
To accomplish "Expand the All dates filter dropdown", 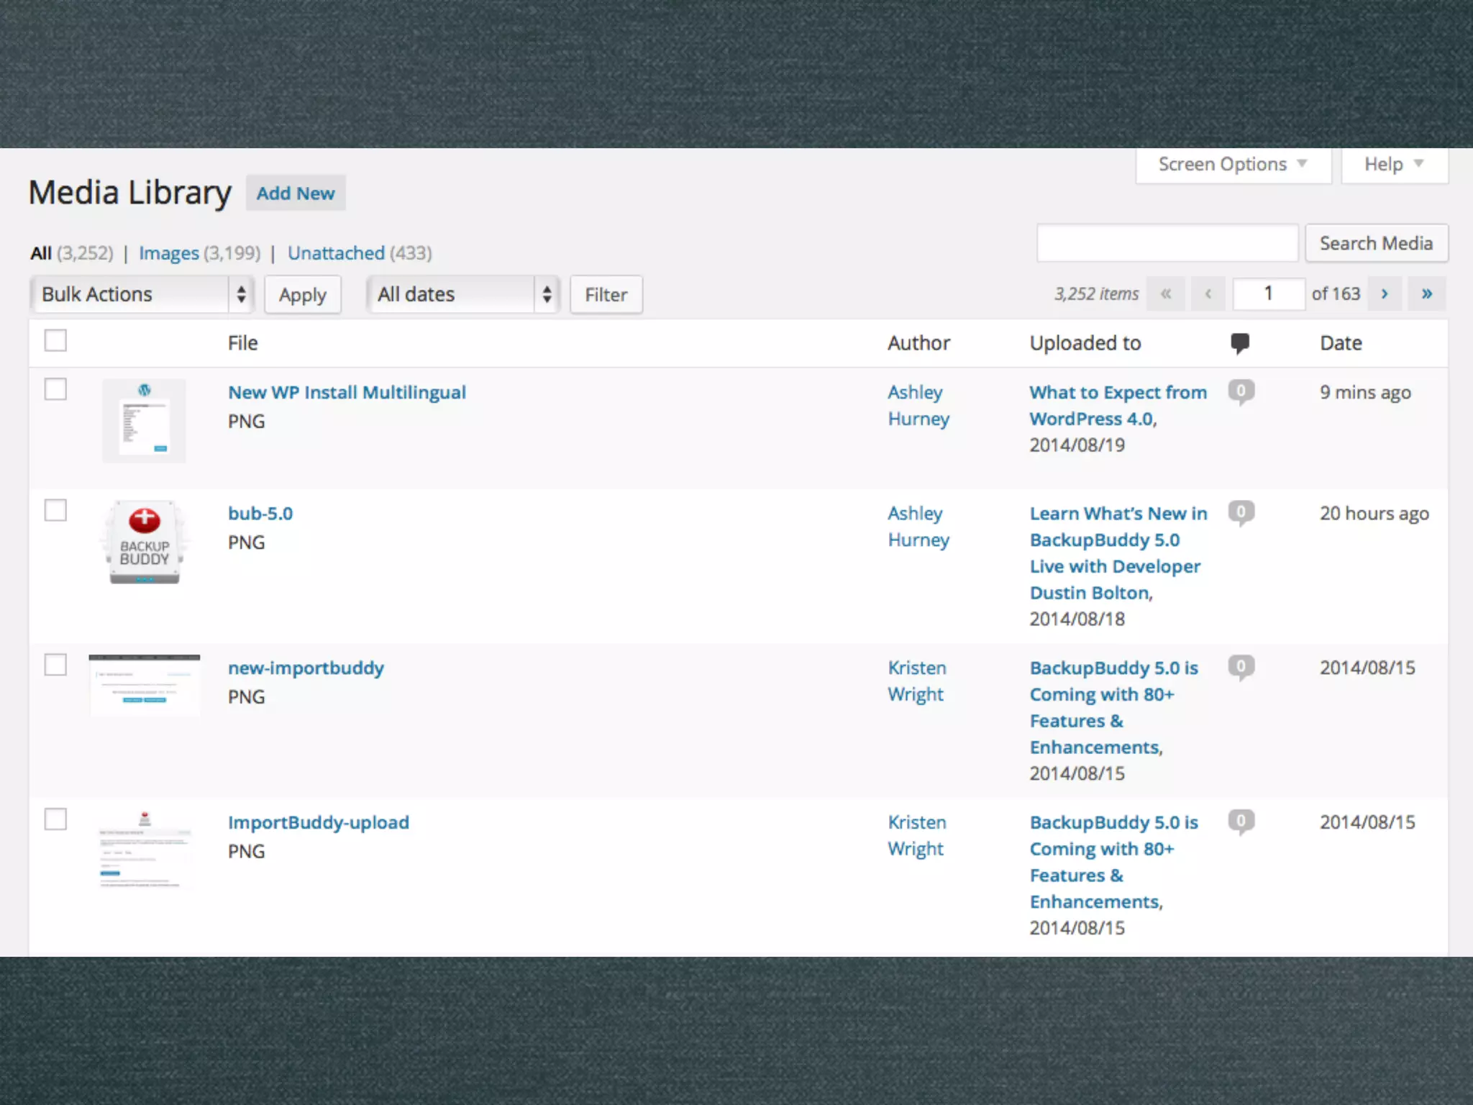I will point(462,294).
